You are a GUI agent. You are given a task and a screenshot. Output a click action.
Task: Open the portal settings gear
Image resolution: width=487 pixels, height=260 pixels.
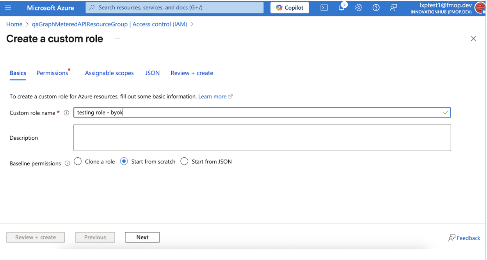(x=359, y=8)
